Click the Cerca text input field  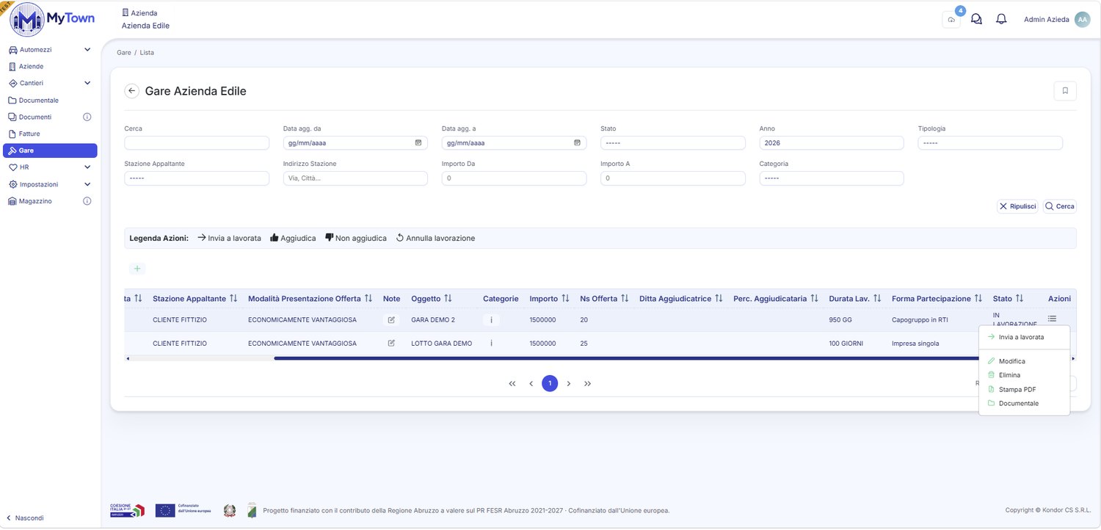click(x=197, y=143)
